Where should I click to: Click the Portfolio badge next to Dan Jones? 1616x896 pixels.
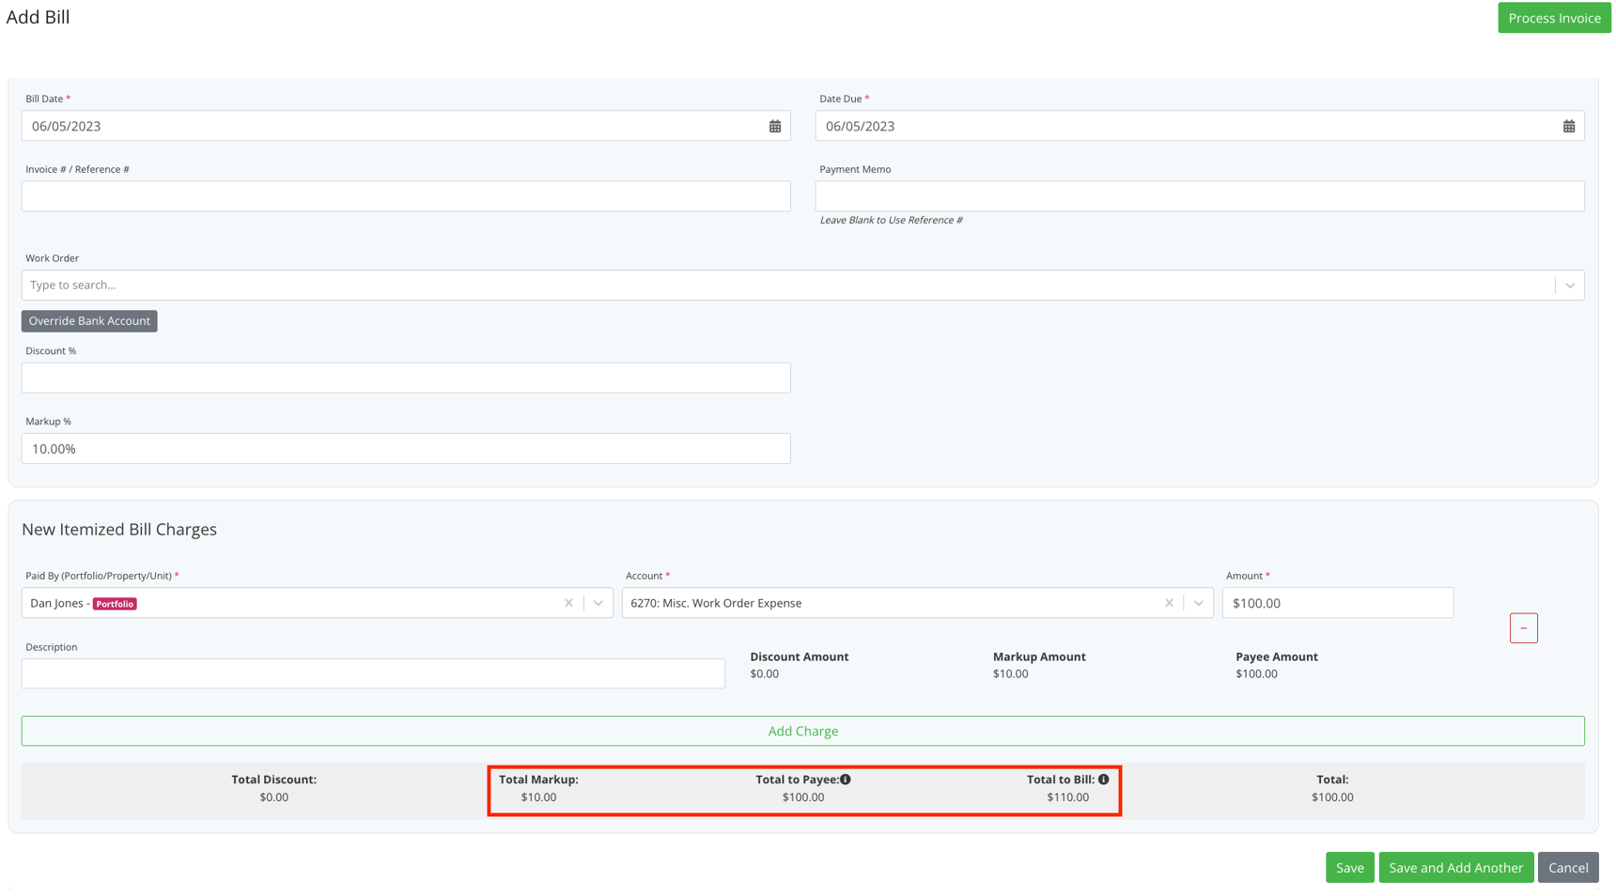pyautogui.click(x=115, y=603)
